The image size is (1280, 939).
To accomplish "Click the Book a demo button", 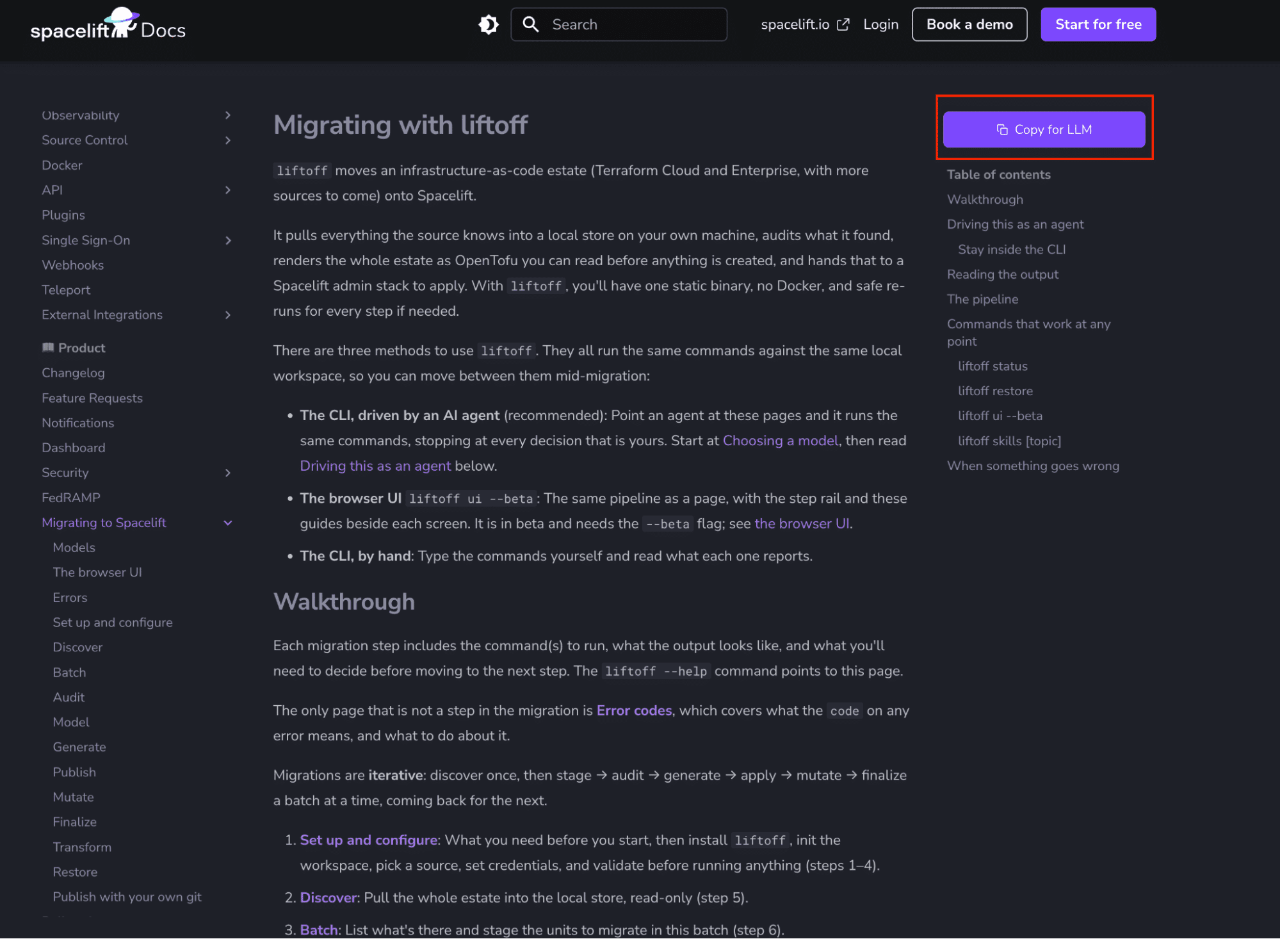I will pyautogui.click(x=969, y=24).
